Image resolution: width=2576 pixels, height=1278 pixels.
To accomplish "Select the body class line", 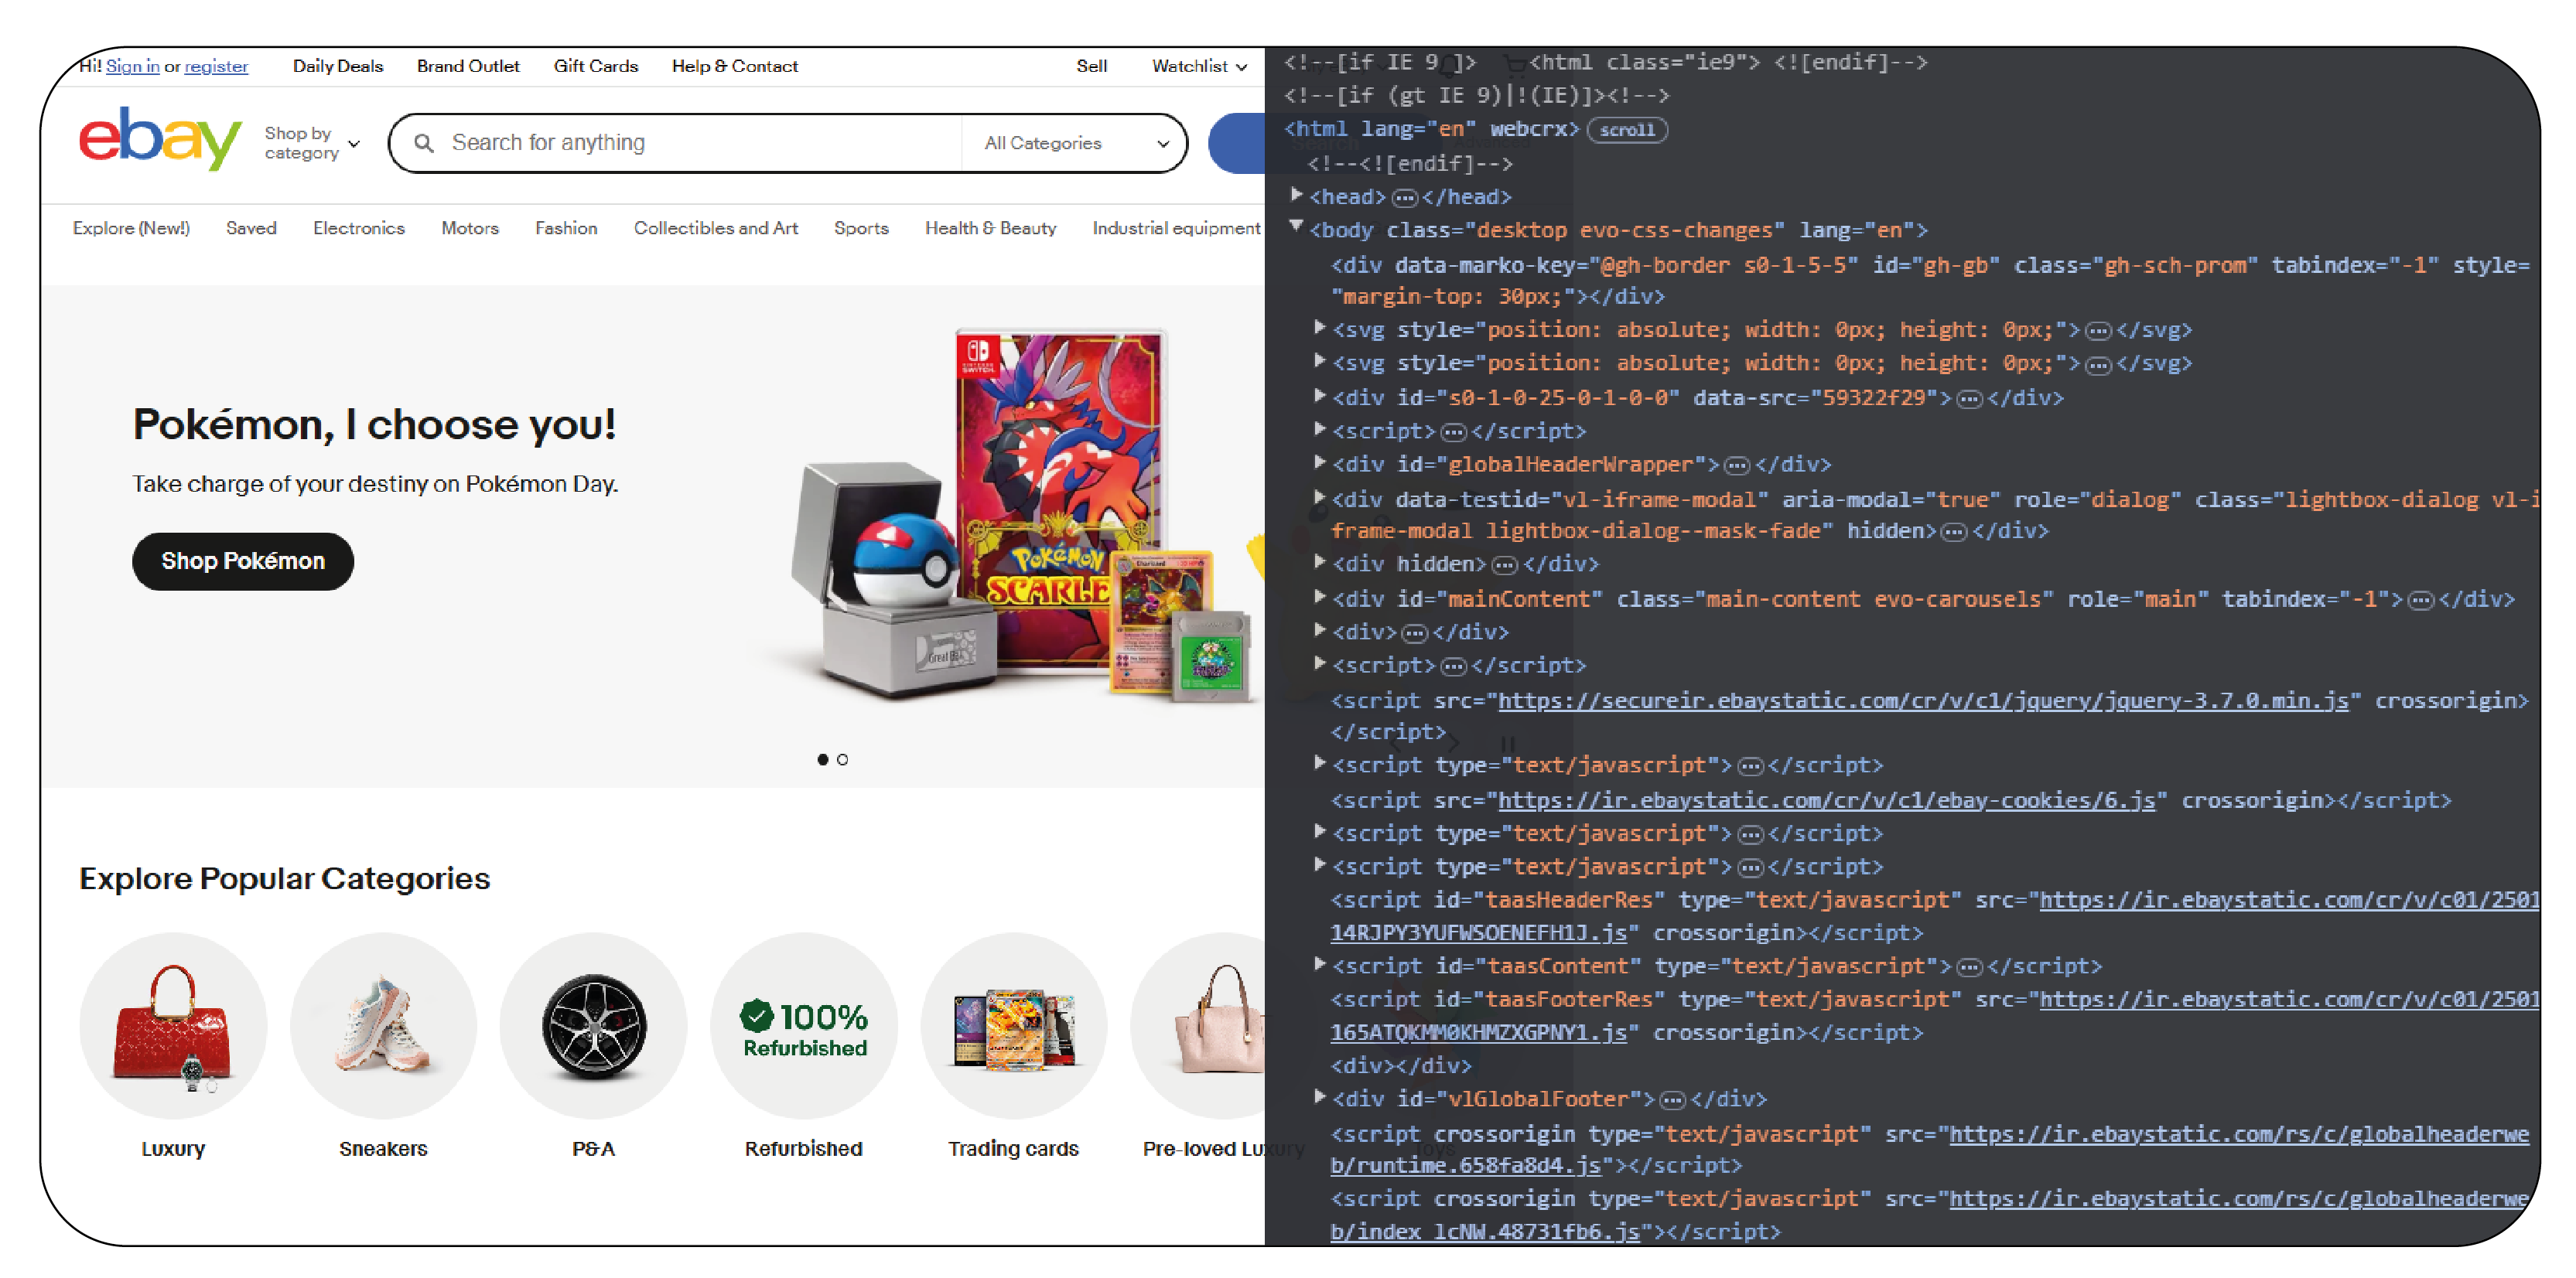I will coord(1618,231).
